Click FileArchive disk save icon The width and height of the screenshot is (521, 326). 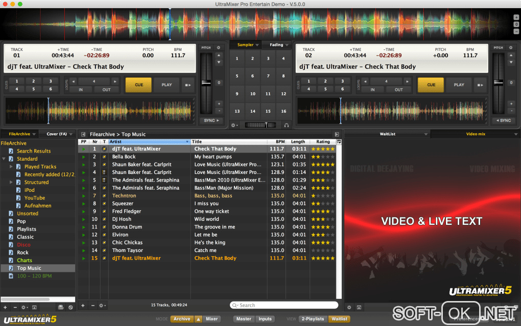point(60,308)
